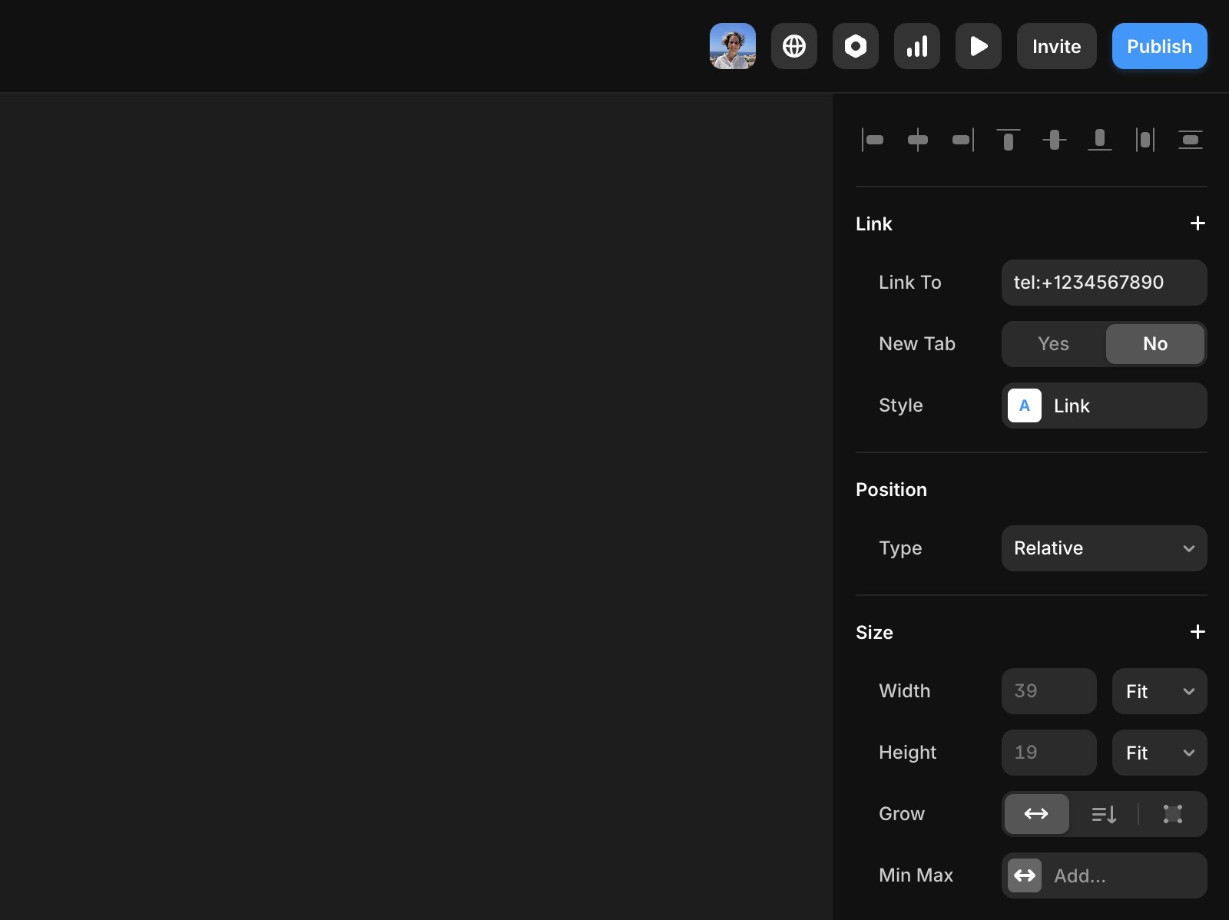The width and height of the screenshot is (1229, 920).
Task: Set New Tab to Yes
Action: click(1053, 344)
